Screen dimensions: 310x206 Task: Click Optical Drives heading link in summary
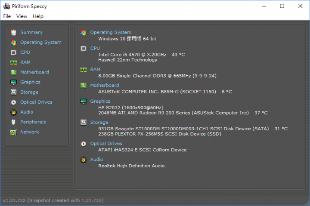click(106, 143)
